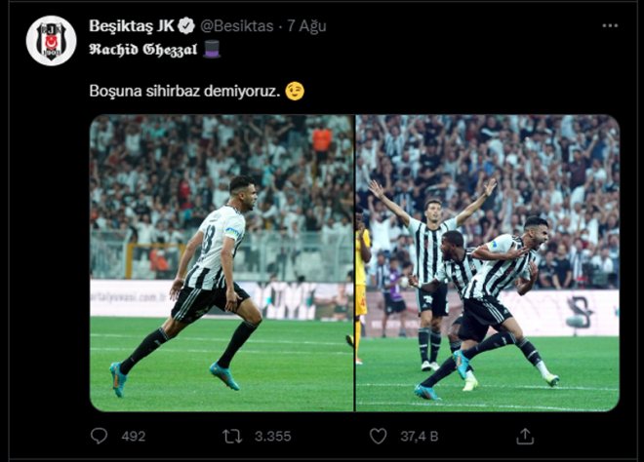The height and width of the screenshot is (462, 644).
Task: Click the 492 reply count
Action: [x=133, y=437]
